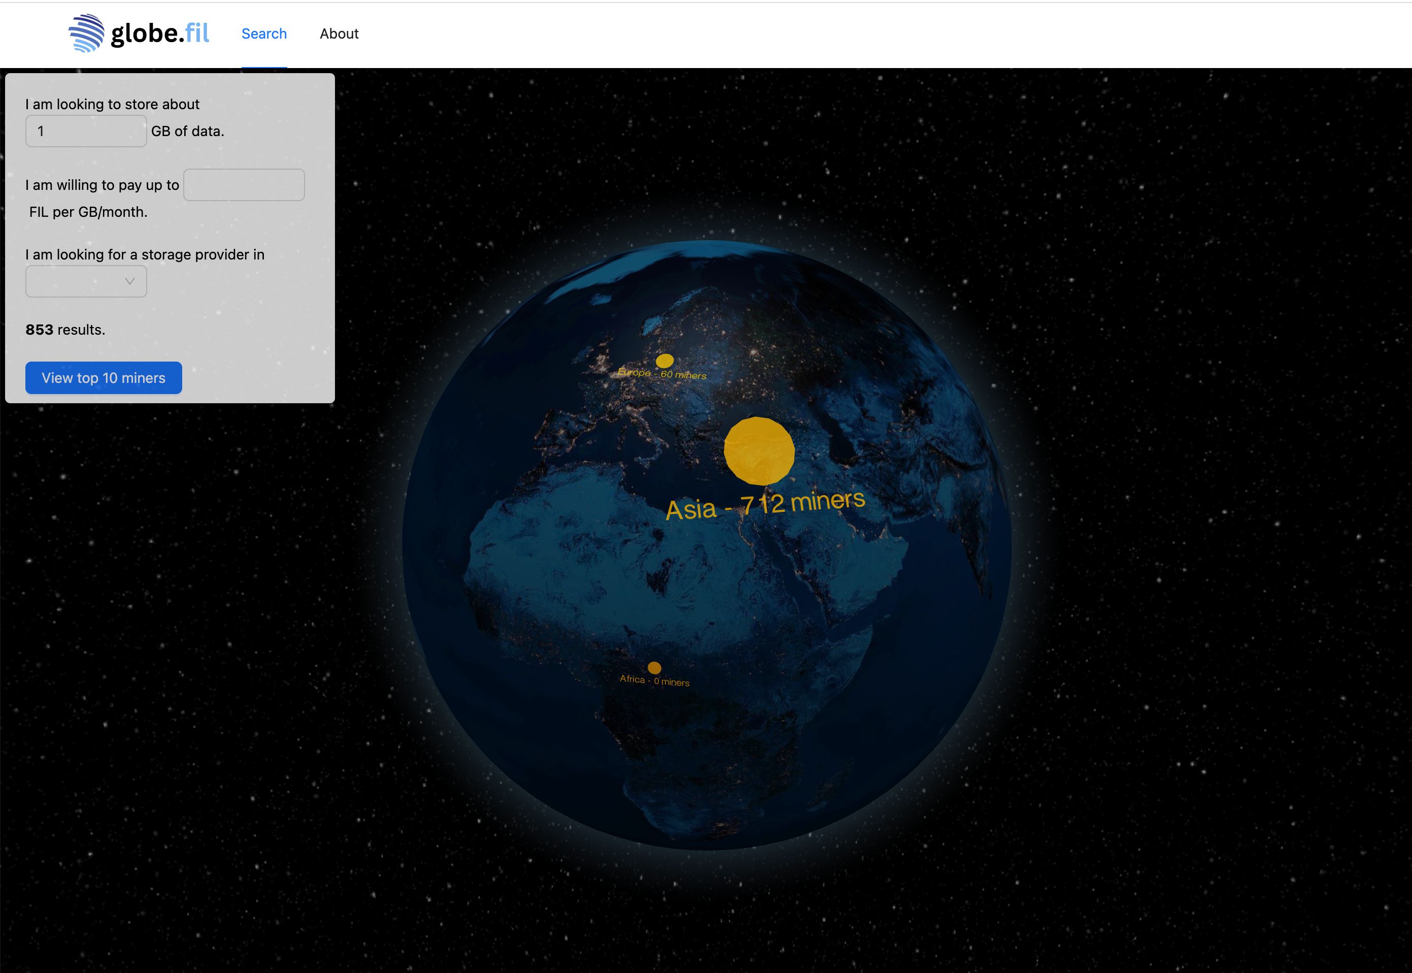This screenshot has width=1412, height=973.
Task: Click the "Africa - 0 miners" label
Action: [x=654, y=680]
